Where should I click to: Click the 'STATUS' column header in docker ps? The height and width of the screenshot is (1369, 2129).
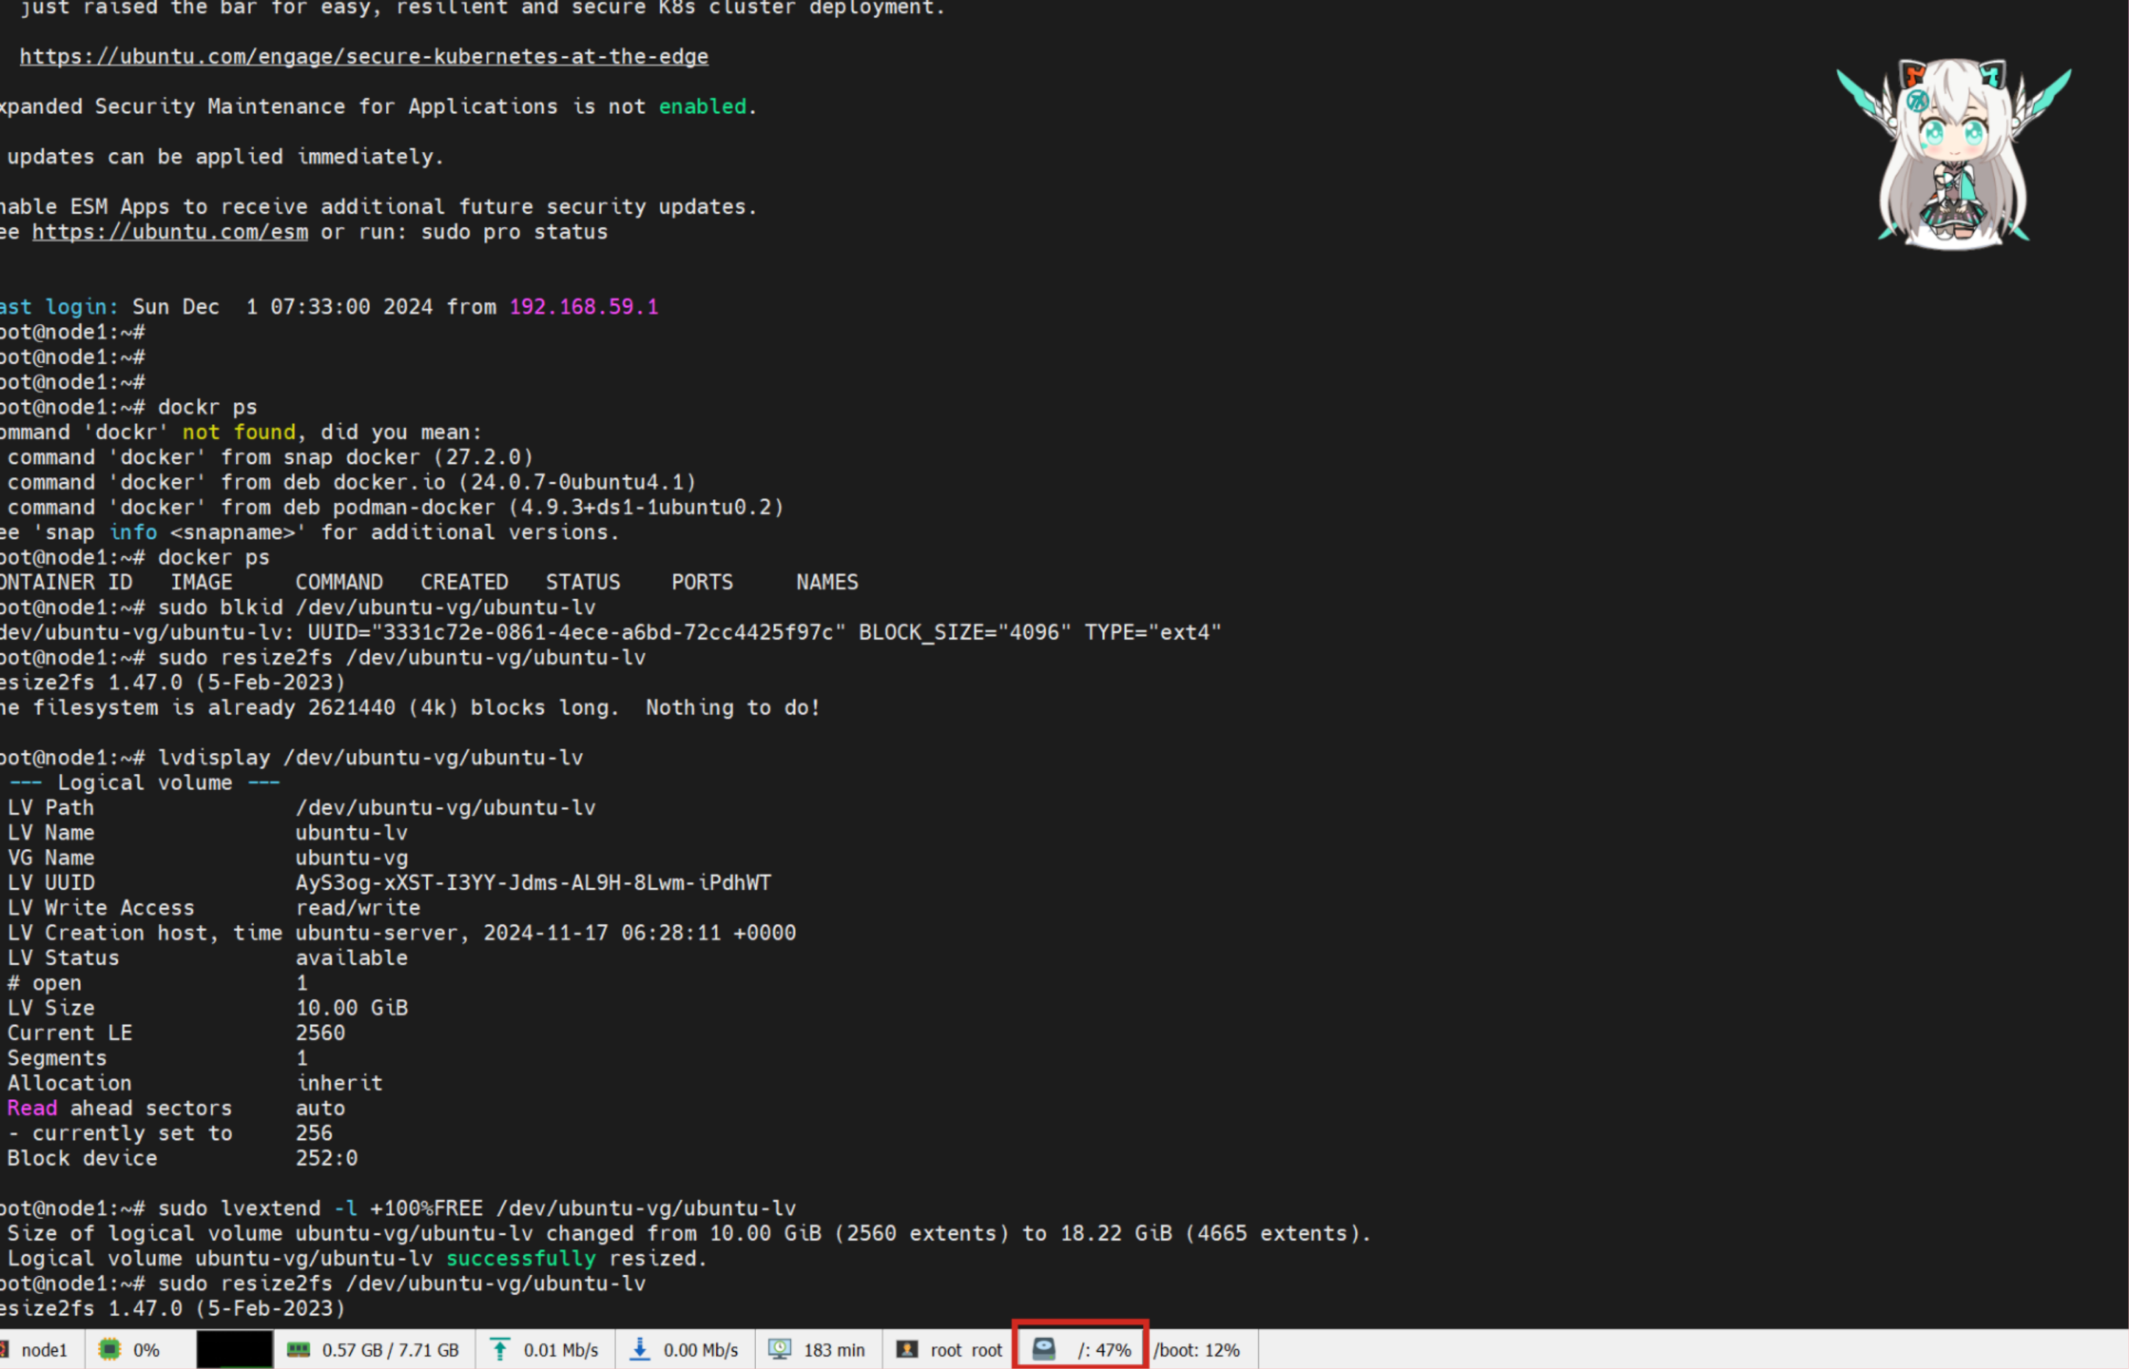[583, 582]
